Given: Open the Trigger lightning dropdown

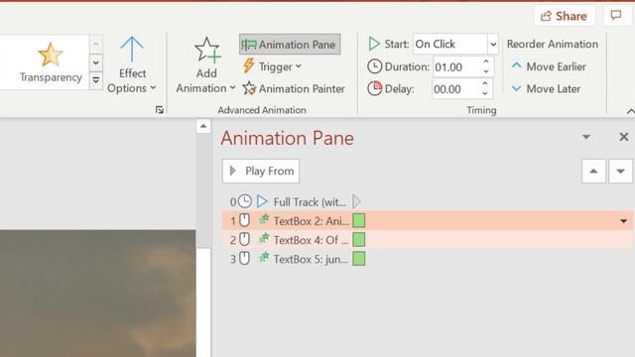Looking at the screenshot, I should click(x=272, y=66).
